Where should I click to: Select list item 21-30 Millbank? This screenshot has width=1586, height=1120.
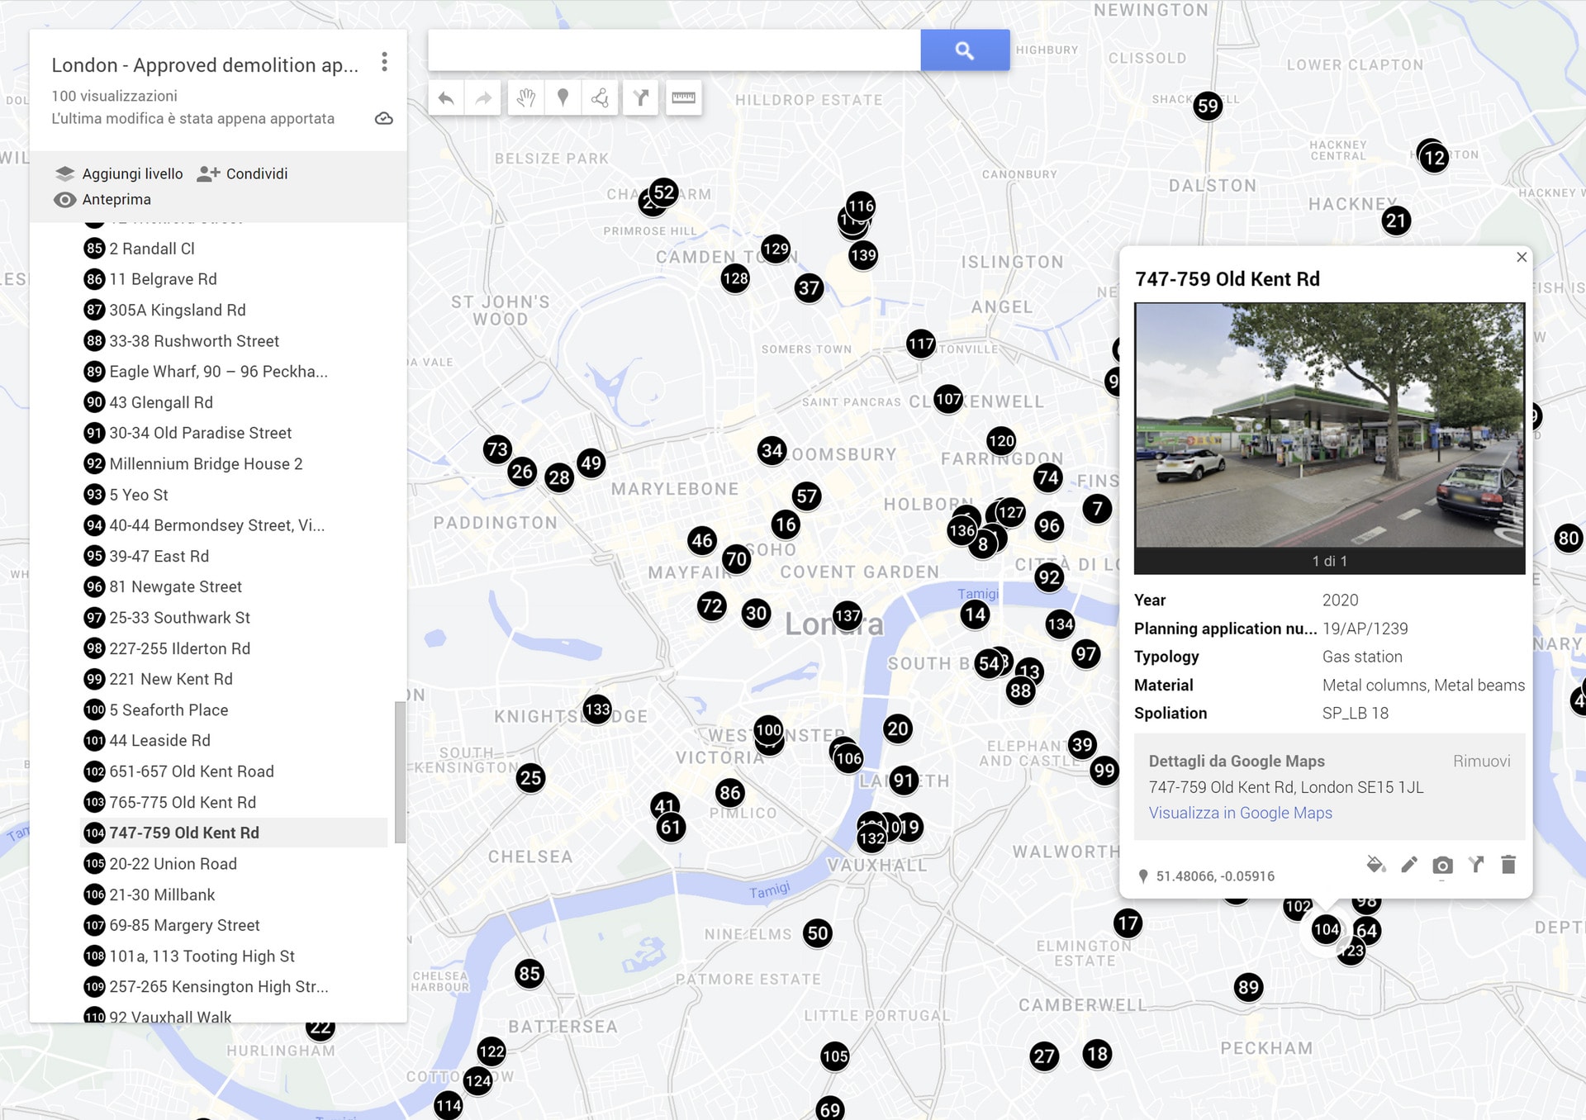pyautogui.click(x=234, y=895)
